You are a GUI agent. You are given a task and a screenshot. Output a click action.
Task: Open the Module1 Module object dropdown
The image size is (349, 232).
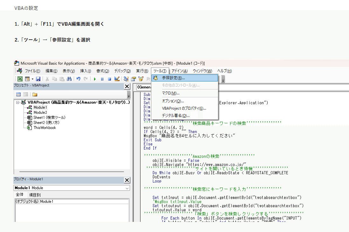127,188
